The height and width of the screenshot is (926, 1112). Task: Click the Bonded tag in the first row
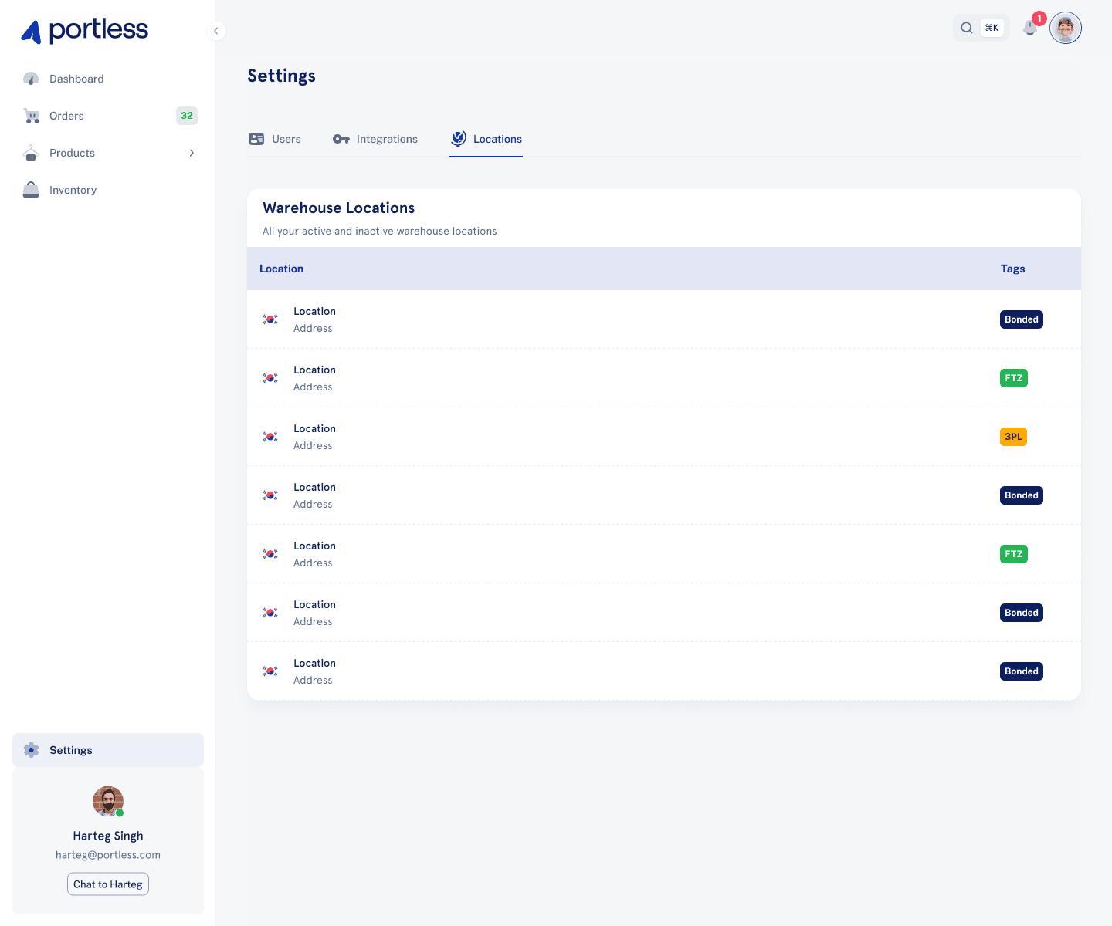(1022, 319)
